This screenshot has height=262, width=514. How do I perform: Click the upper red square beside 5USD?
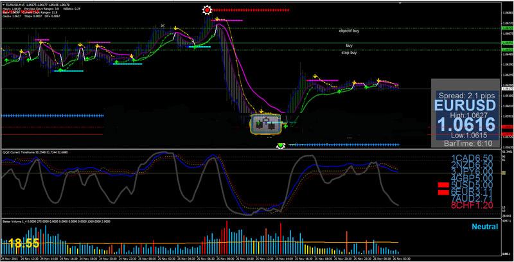coord(443,185)
